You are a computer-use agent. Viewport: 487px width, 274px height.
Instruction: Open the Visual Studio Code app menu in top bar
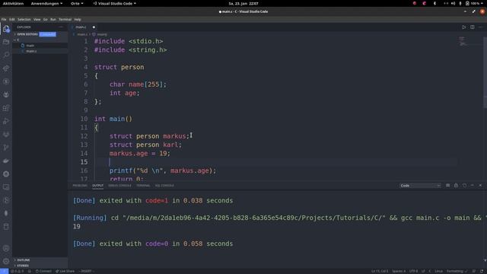click(115, 3)
